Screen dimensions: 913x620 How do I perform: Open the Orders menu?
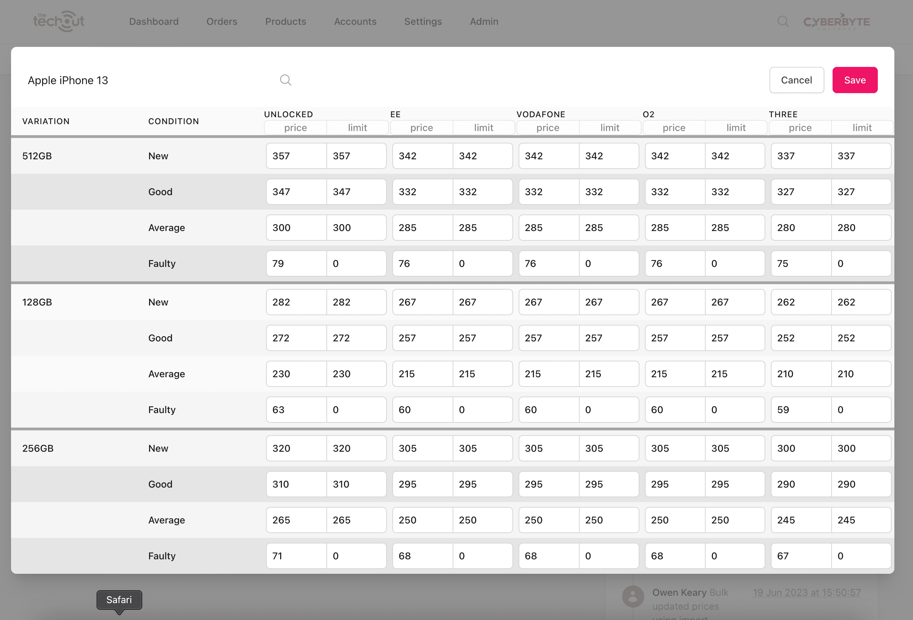coord(222,22)
